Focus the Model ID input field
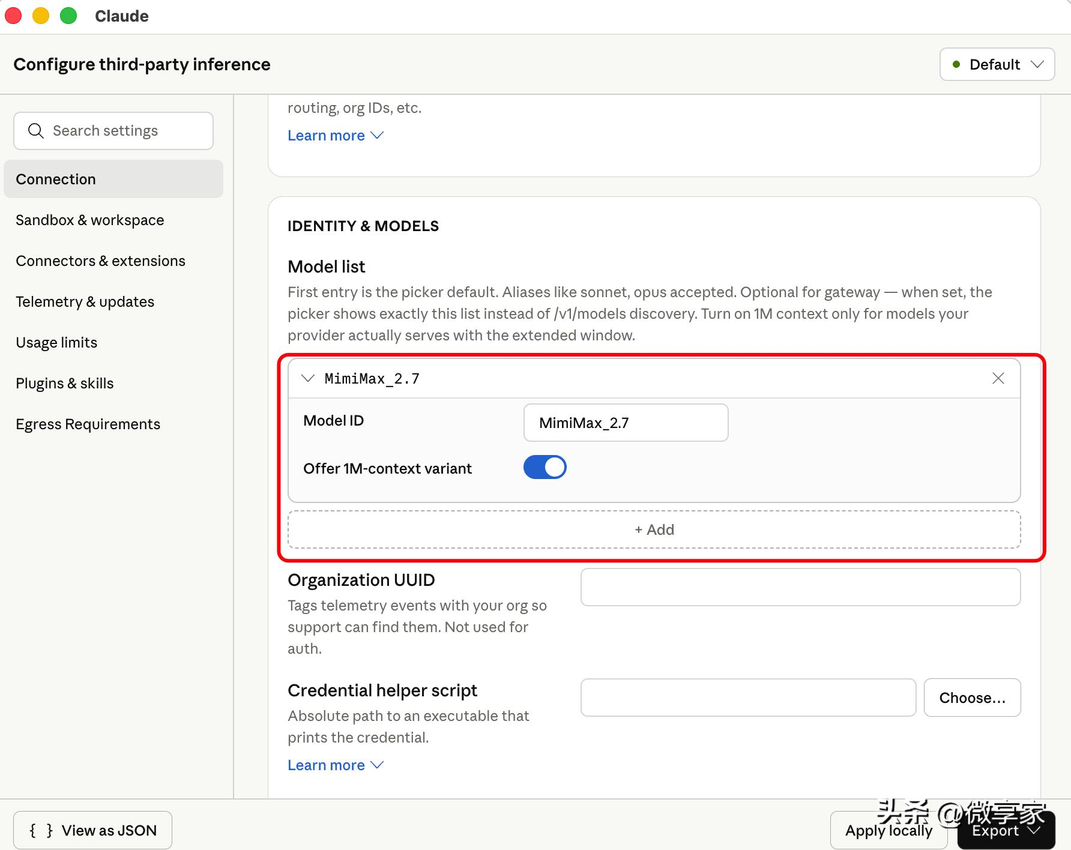 [x=626, y=423]
